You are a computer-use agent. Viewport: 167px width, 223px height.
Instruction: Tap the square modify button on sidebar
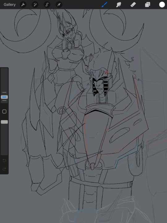(4, 111)
